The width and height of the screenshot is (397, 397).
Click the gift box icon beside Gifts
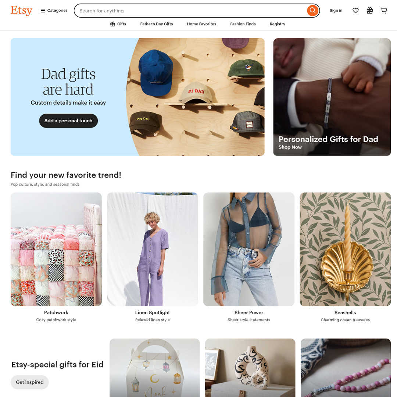tap(113, 24)
